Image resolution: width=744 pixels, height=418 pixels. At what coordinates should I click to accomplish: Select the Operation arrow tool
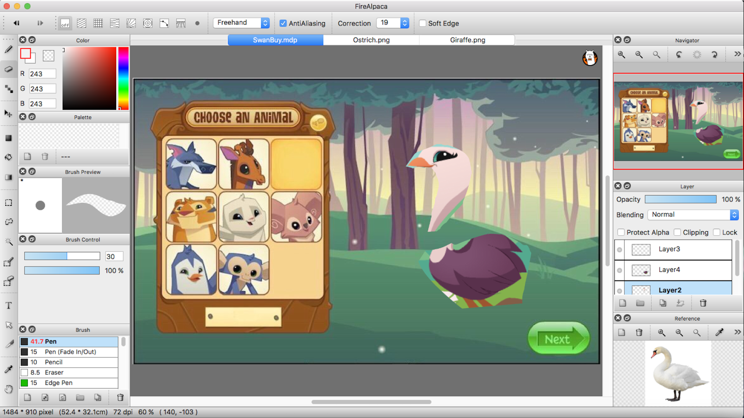click(x=8, y=325)
